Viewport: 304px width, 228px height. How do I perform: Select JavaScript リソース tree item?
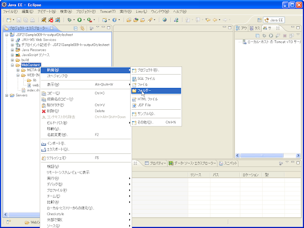point(36,55)
